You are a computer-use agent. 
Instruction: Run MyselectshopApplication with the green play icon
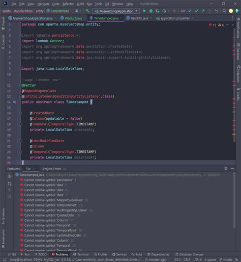pos(144,11)
